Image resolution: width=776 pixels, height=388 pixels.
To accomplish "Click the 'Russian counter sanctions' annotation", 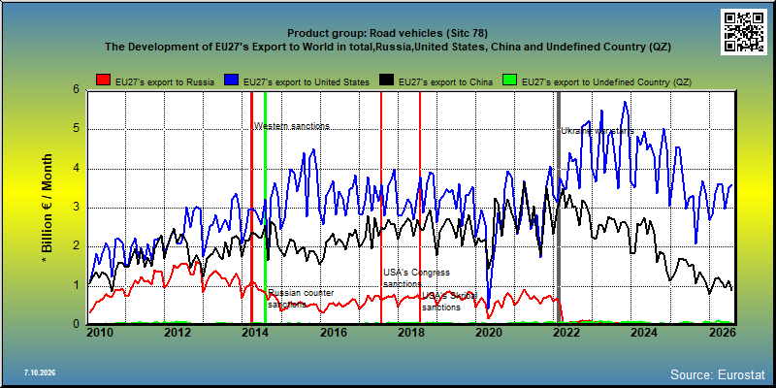I will pos(301,299).
